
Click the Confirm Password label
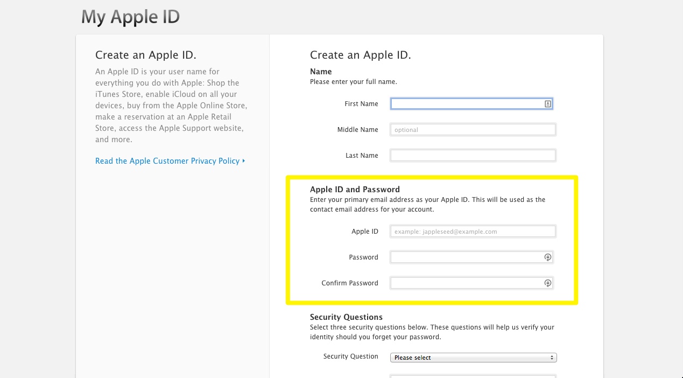[x=350, y=283]
